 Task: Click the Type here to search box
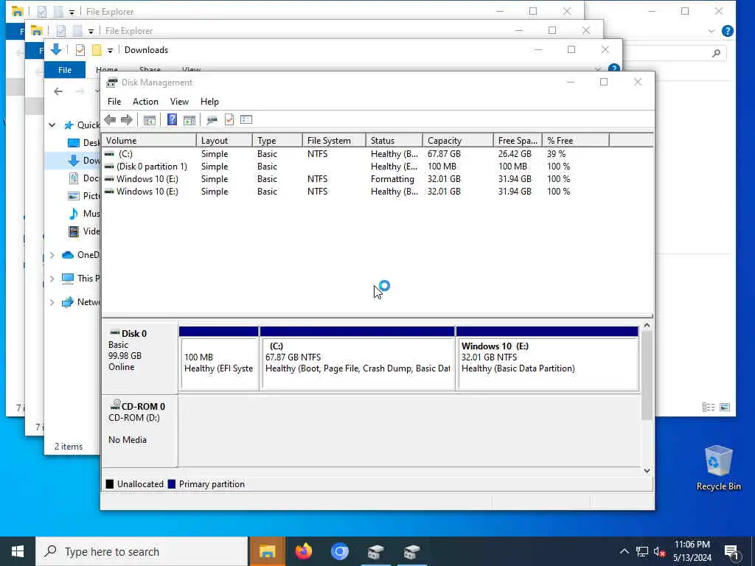(x=142, y=551)
